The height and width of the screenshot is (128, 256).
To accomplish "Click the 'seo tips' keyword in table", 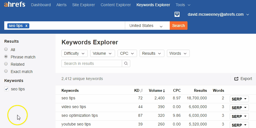I will (x=69, y=98).
